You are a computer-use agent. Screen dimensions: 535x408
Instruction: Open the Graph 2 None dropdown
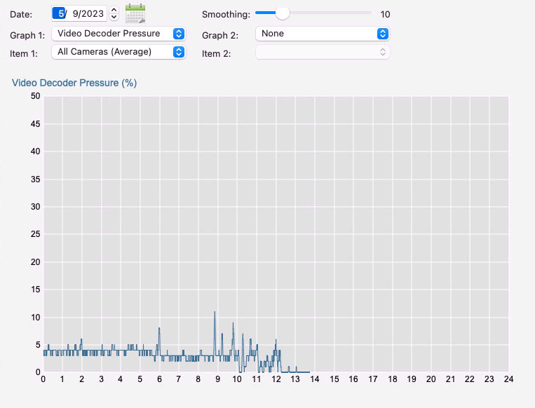click(x=323, y=34)
